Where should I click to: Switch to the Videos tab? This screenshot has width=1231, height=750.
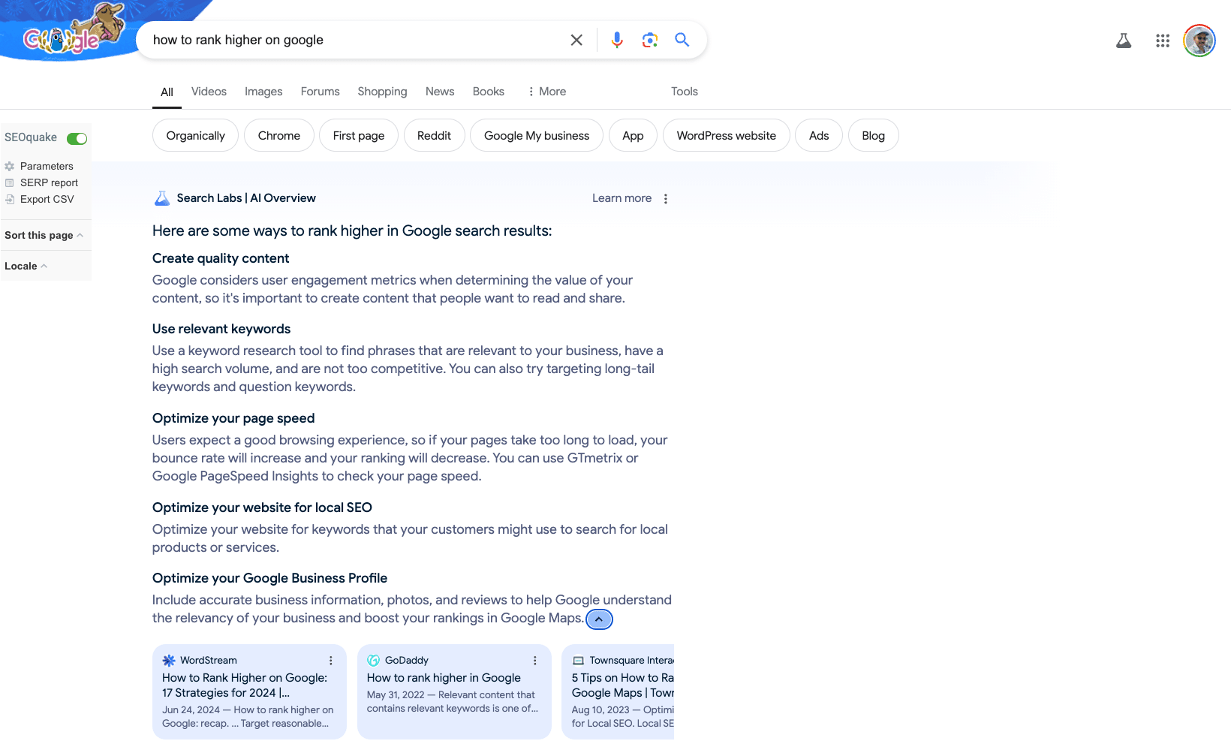click(209, 92)
